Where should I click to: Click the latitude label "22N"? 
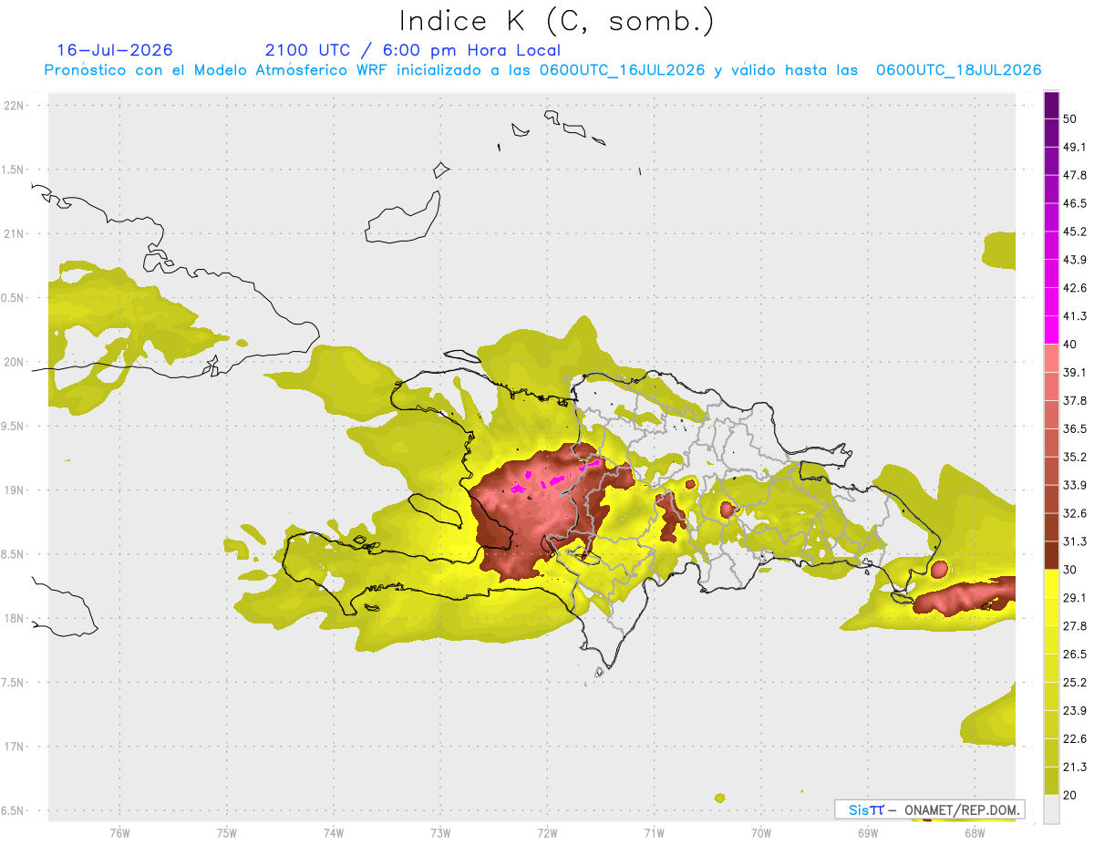point(14,105)
